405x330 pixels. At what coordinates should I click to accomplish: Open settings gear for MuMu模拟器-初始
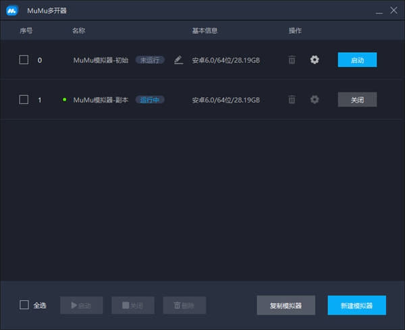315,60
